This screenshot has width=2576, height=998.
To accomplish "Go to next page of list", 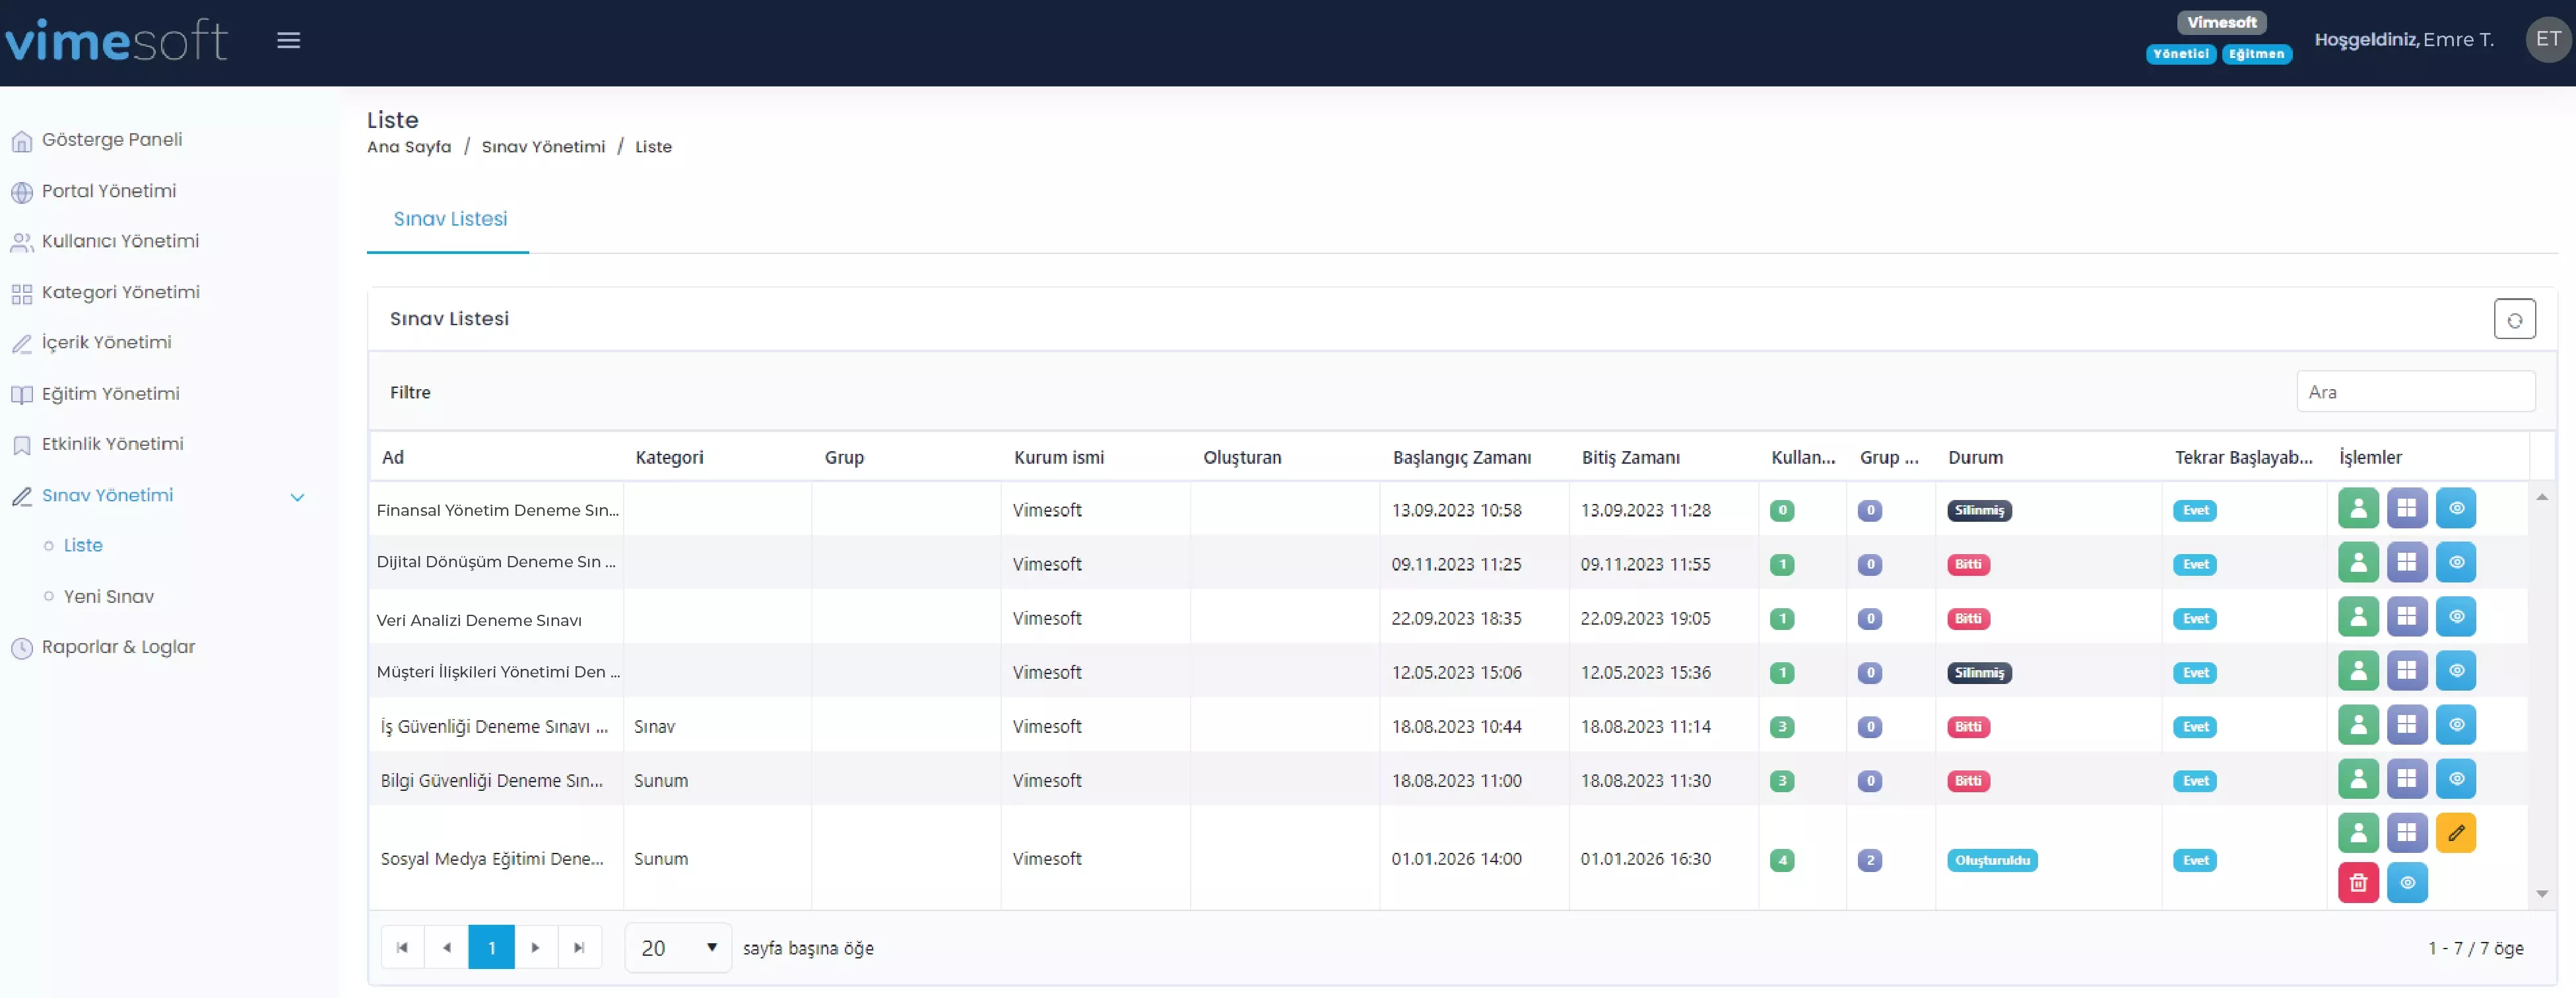I will pos(535,947).
